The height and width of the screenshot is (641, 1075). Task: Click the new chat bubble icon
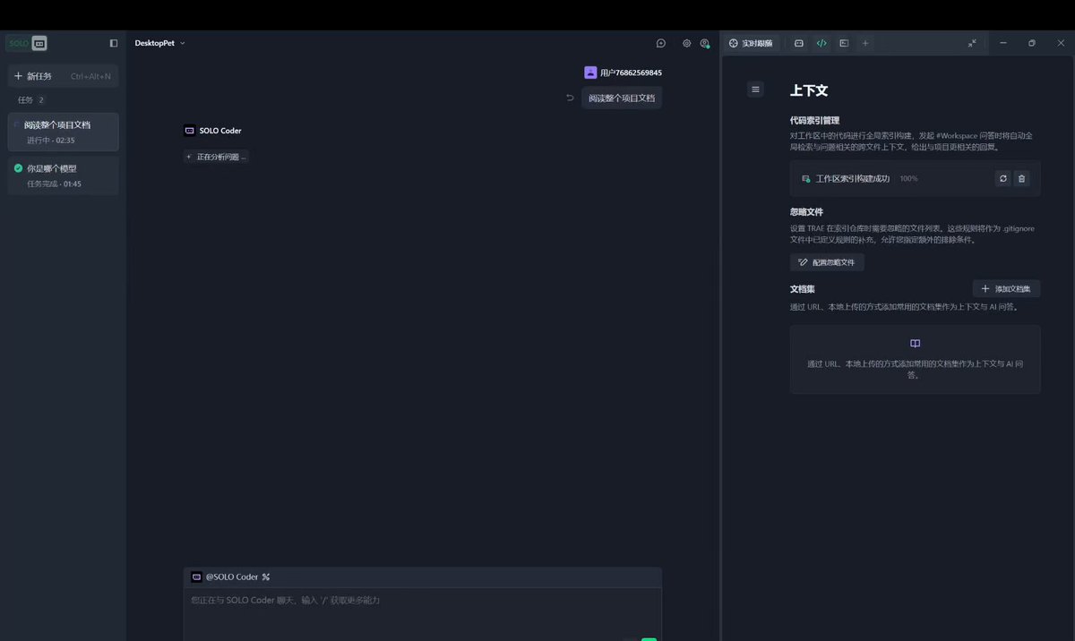point(661,43)
